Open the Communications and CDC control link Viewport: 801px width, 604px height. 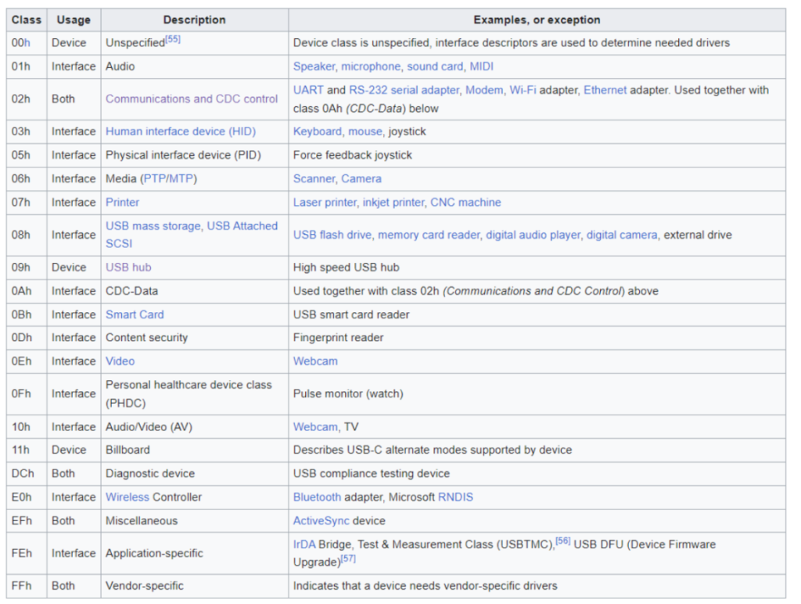192,99
